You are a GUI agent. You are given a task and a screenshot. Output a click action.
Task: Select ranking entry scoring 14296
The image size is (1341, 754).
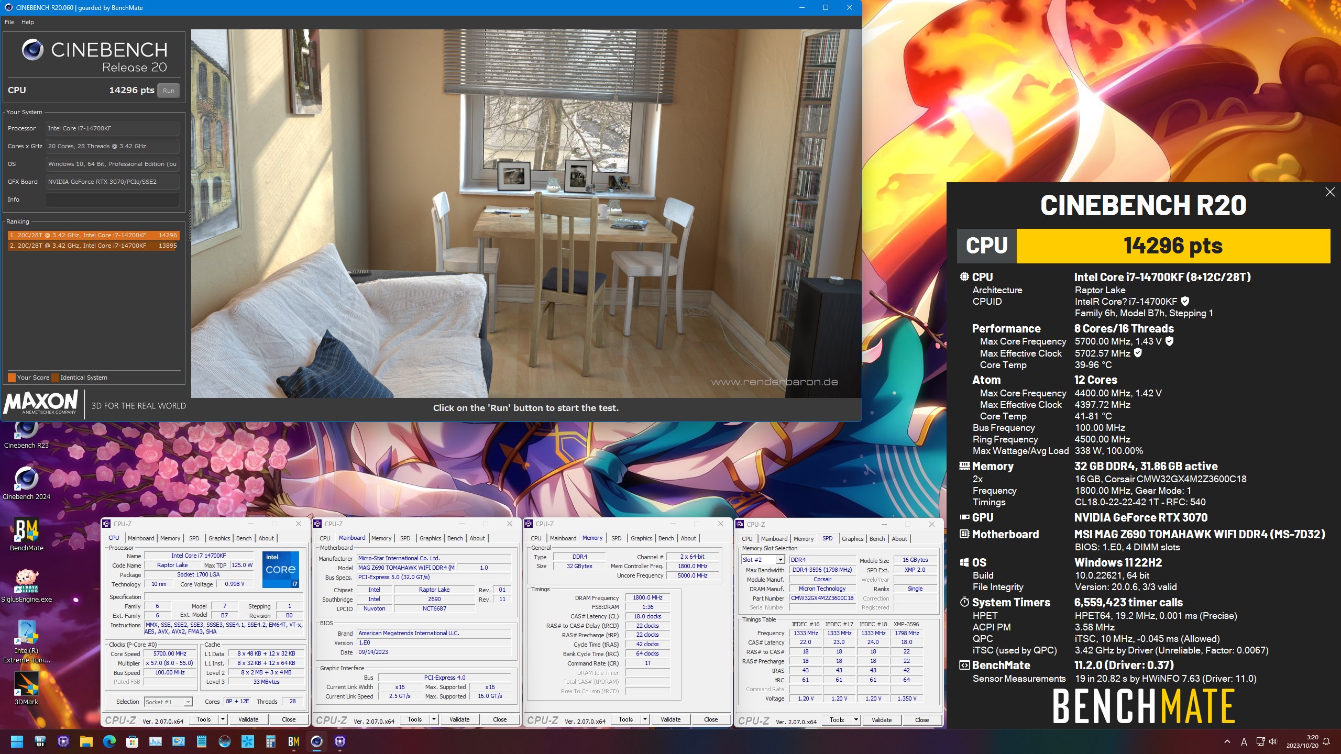(x=93, y=236)
